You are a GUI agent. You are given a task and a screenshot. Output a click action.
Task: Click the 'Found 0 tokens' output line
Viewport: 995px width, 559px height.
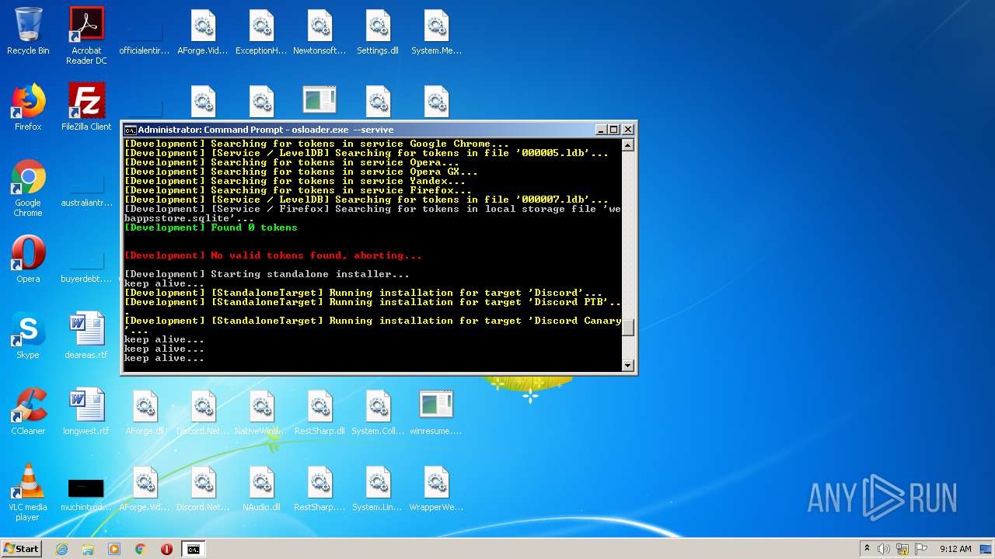(x=211, y=227)
